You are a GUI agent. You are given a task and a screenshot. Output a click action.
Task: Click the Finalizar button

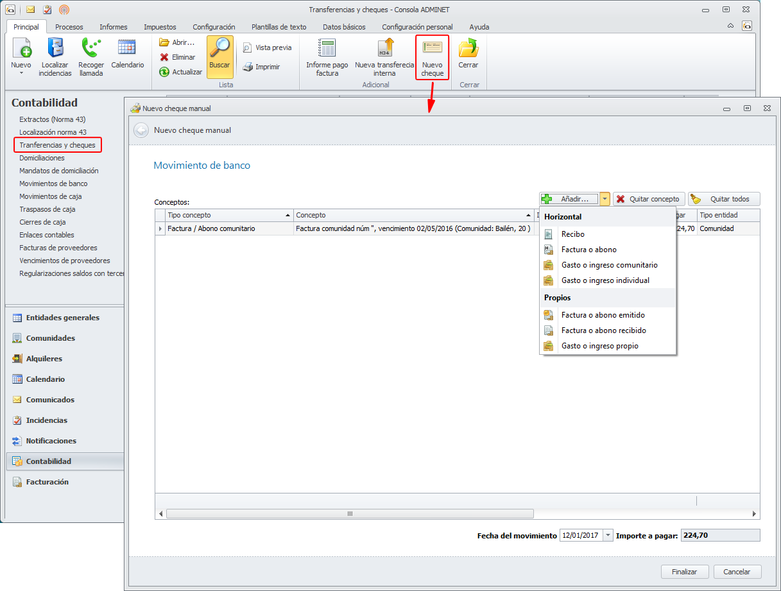[x=684, y=571]
